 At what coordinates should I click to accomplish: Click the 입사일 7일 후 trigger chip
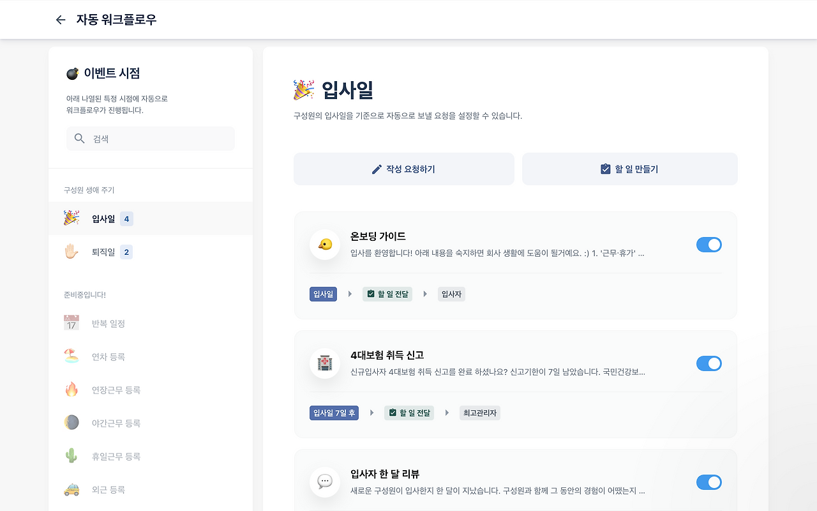(334, 413)
